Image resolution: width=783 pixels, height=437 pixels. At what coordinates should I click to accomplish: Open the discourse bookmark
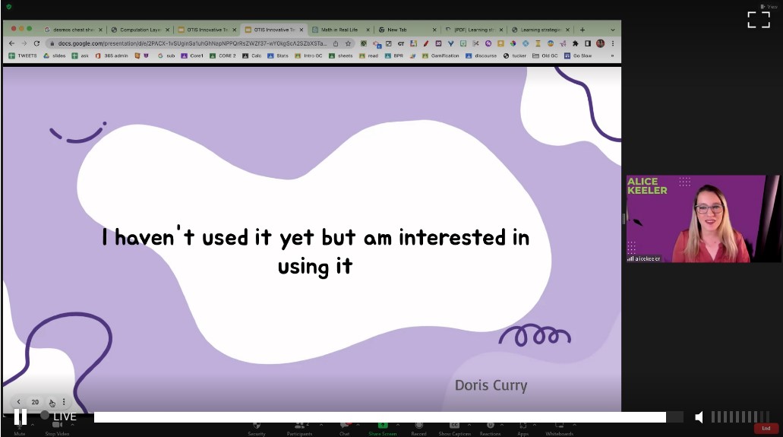tap(481, 56)
